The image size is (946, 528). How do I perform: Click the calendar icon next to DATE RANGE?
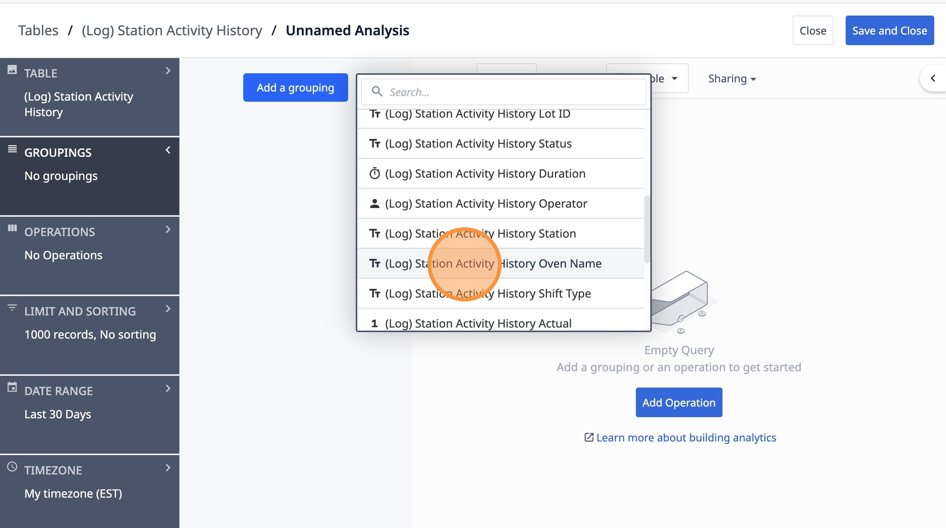click(x=12, y=387)
